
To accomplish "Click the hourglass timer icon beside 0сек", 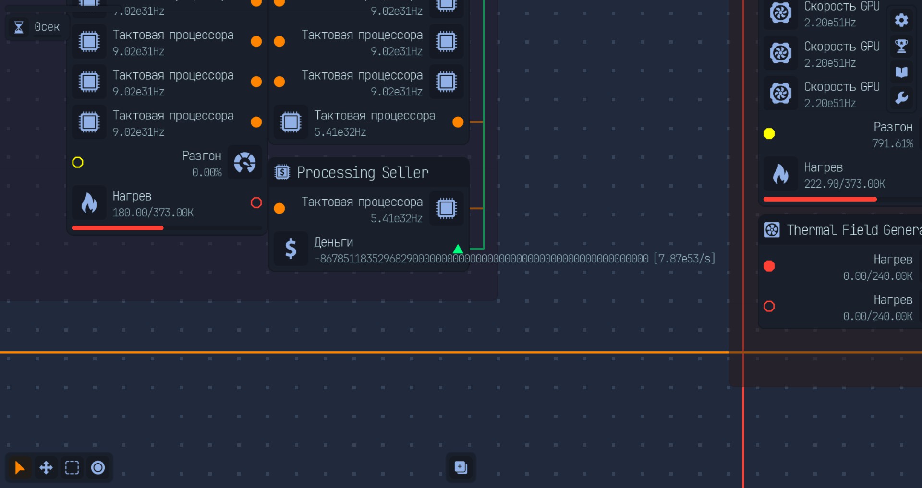I will [x=19, y=27].
